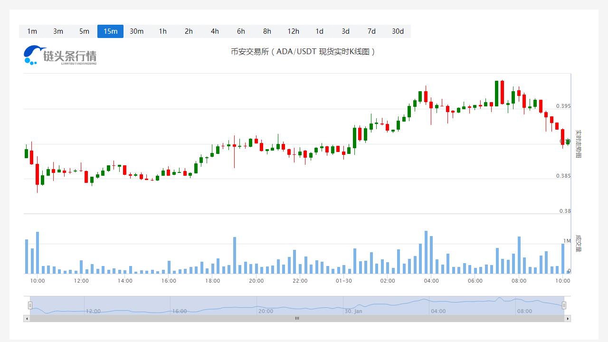Select the 1m timeframe tab
Screen dimensions: 608x342
pos(32,31)
